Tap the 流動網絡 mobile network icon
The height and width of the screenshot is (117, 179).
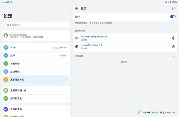point(6,64)
